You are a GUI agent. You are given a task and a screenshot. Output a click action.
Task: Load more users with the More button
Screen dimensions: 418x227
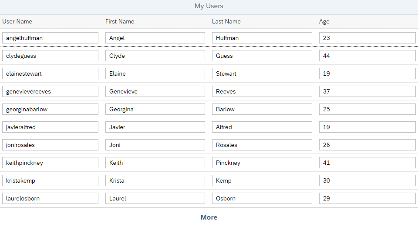[x=209, y=217]
